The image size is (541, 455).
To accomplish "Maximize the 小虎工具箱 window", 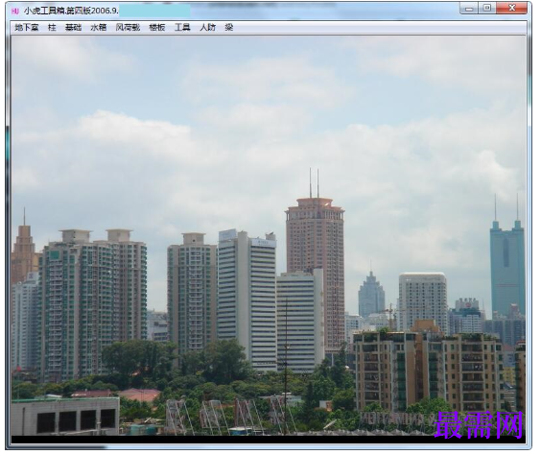I will [487, 9].
